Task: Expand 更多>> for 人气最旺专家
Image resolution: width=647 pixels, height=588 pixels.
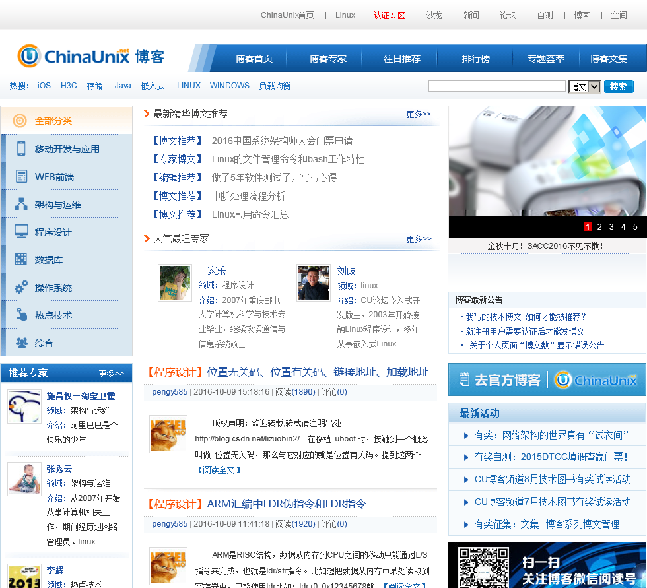Action: coord(419,239)
